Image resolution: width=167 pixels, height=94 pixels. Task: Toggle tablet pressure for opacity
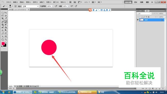tap(56, 6)
